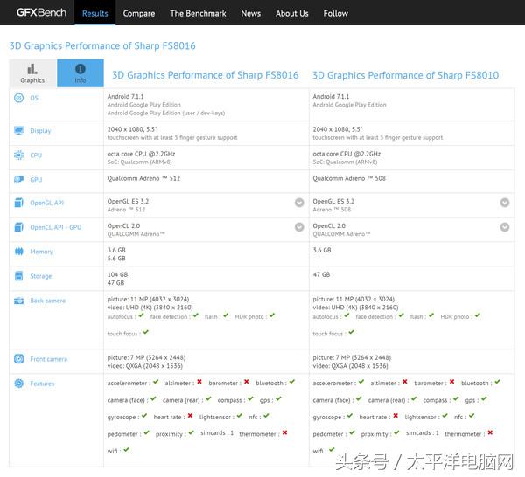Click FS8010 bluetooth check mark
Image resolution: width=525 pixels, height=477 pixels.
(498, 382)
